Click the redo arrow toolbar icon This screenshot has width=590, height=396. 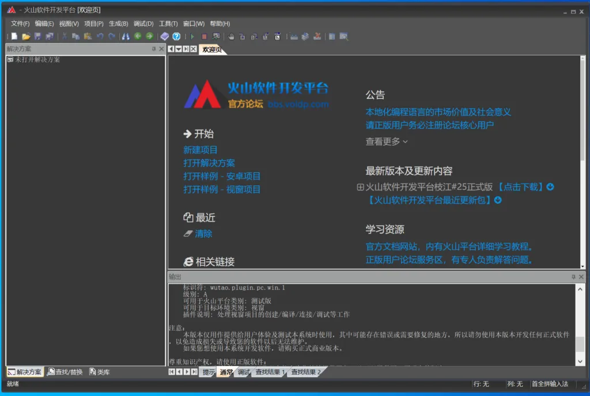(112, 36)
